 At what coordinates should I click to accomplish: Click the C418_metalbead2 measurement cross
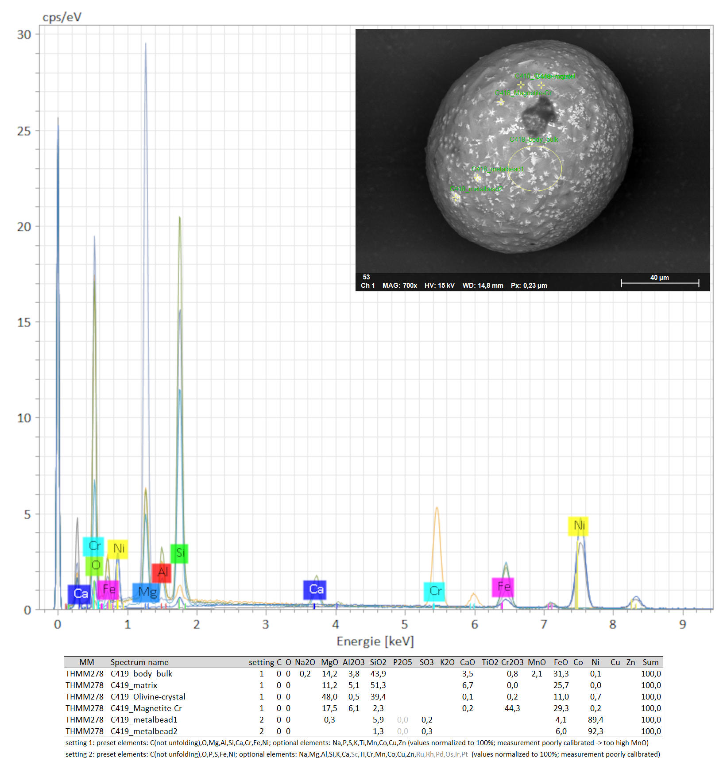[x=456, y=197]
